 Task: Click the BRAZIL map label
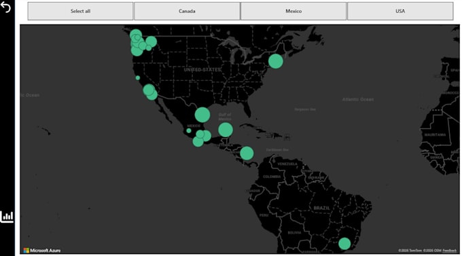(321, 208)
